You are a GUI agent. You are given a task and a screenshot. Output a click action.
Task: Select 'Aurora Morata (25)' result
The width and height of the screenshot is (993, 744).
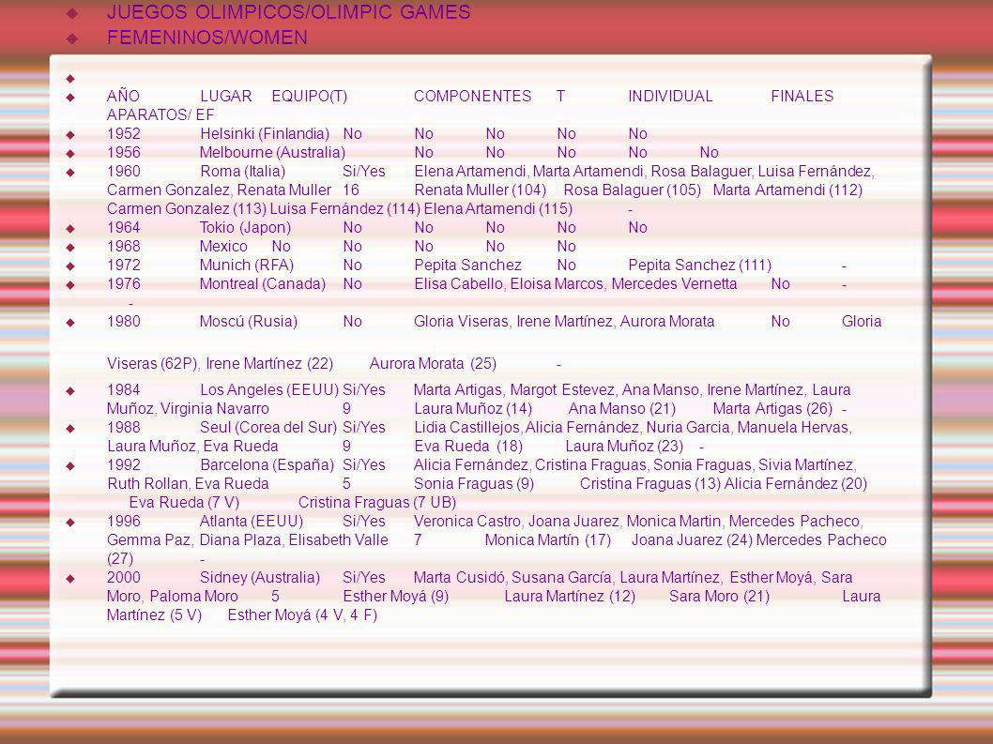(x=433, y=364)
